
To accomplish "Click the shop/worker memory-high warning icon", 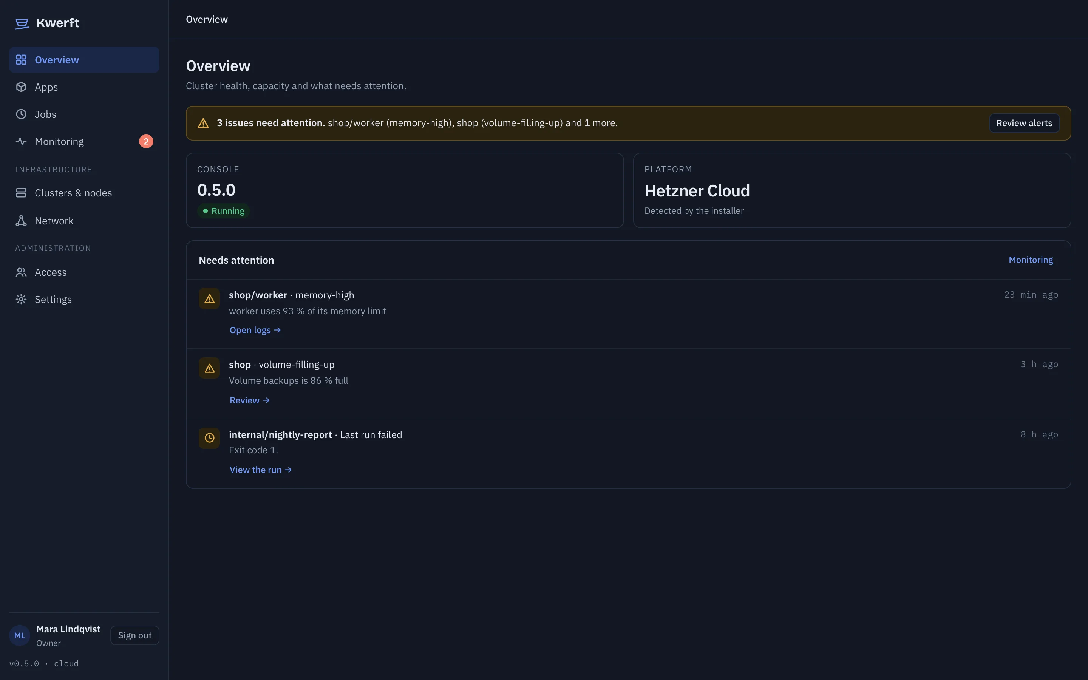I will click(210, 298).
